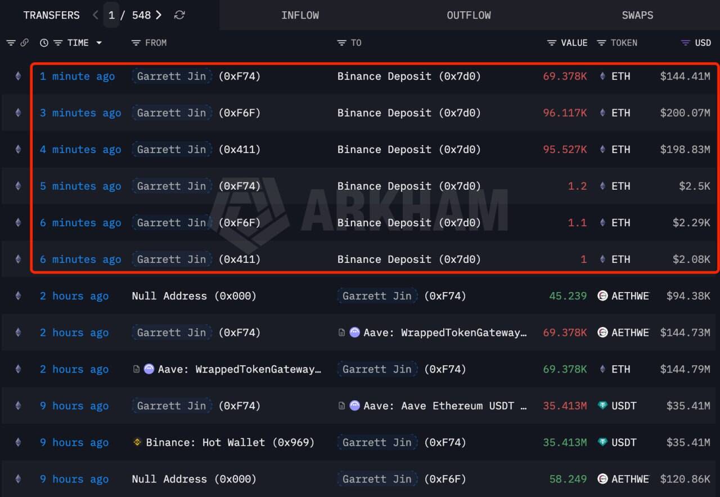Toggle the active USD column filter
The height and width of the screenshot is (497, 720).
685,42
